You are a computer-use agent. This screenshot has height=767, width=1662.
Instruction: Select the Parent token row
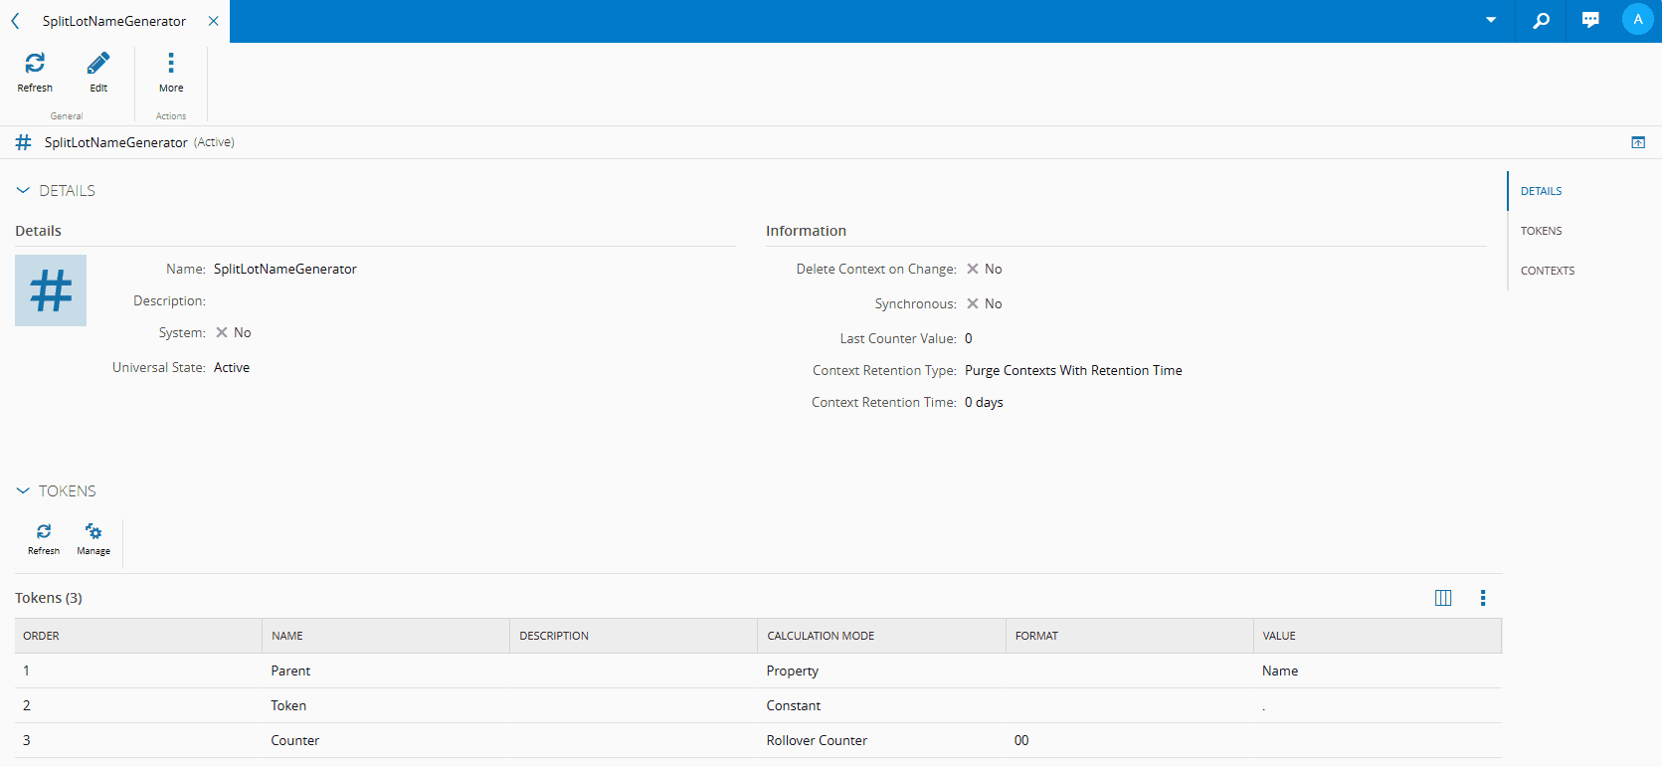coord(290,671)
